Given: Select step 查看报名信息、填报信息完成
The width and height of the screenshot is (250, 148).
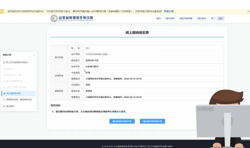Looking at the screenshot, I should (x=19, y=99).
